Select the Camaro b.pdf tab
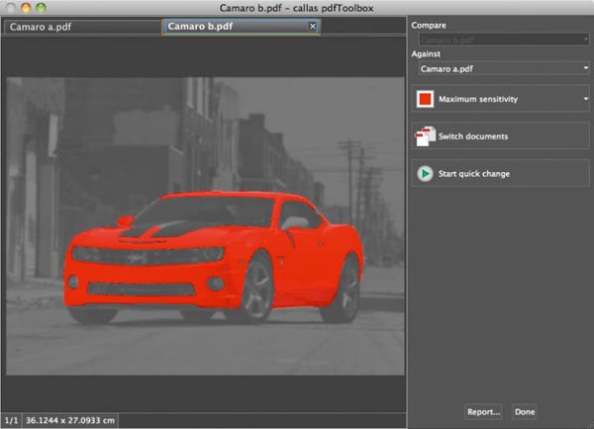 click(241, 27)
